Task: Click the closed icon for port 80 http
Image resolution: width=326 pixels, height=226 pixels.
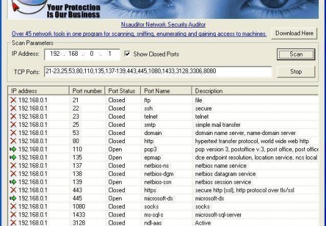Action: click(13, 141)
